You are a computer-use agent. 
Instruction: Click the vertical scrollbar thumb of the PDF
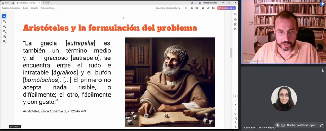[231, 52]
